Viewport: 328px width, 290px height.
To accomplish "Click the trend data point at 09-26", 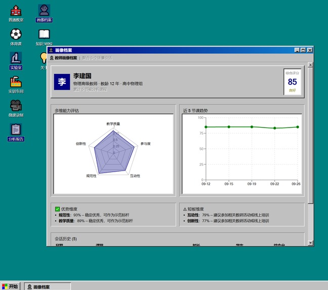I will [x=298, y=127].
